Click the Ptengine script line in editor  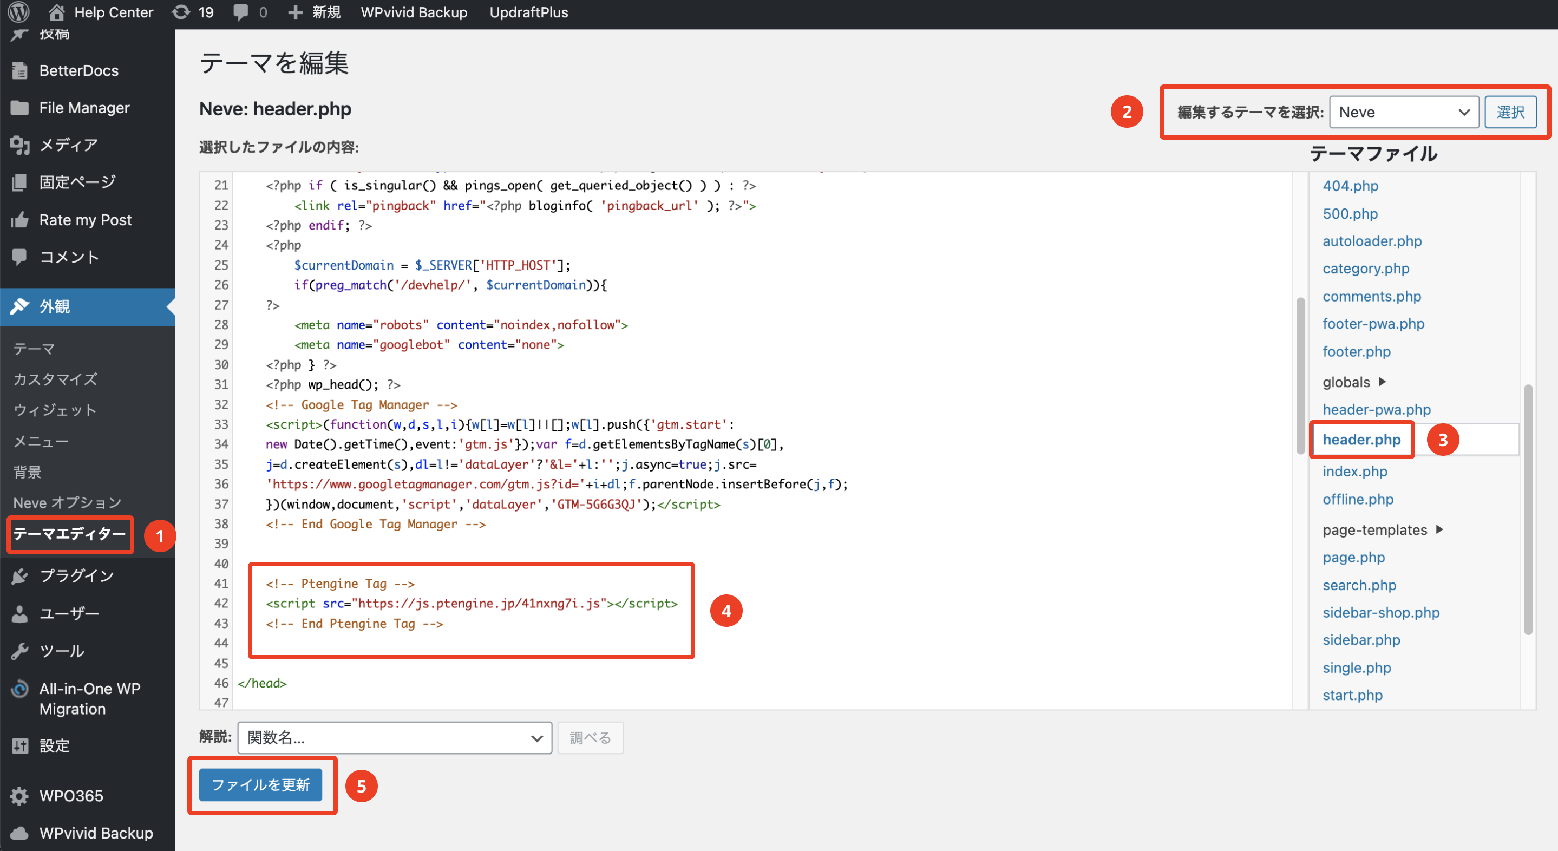(x=472, y=603)
